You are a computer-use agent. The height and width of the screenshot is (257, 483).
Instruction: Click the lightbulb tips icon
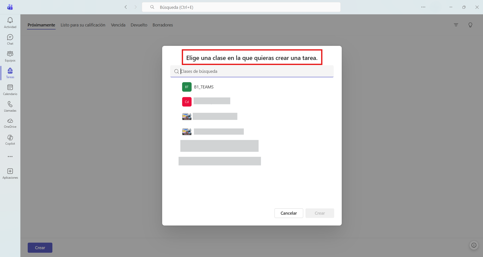tap(470, 25)
